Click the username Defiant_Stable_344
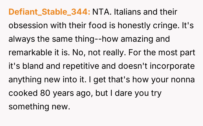 tap(49, 12)
